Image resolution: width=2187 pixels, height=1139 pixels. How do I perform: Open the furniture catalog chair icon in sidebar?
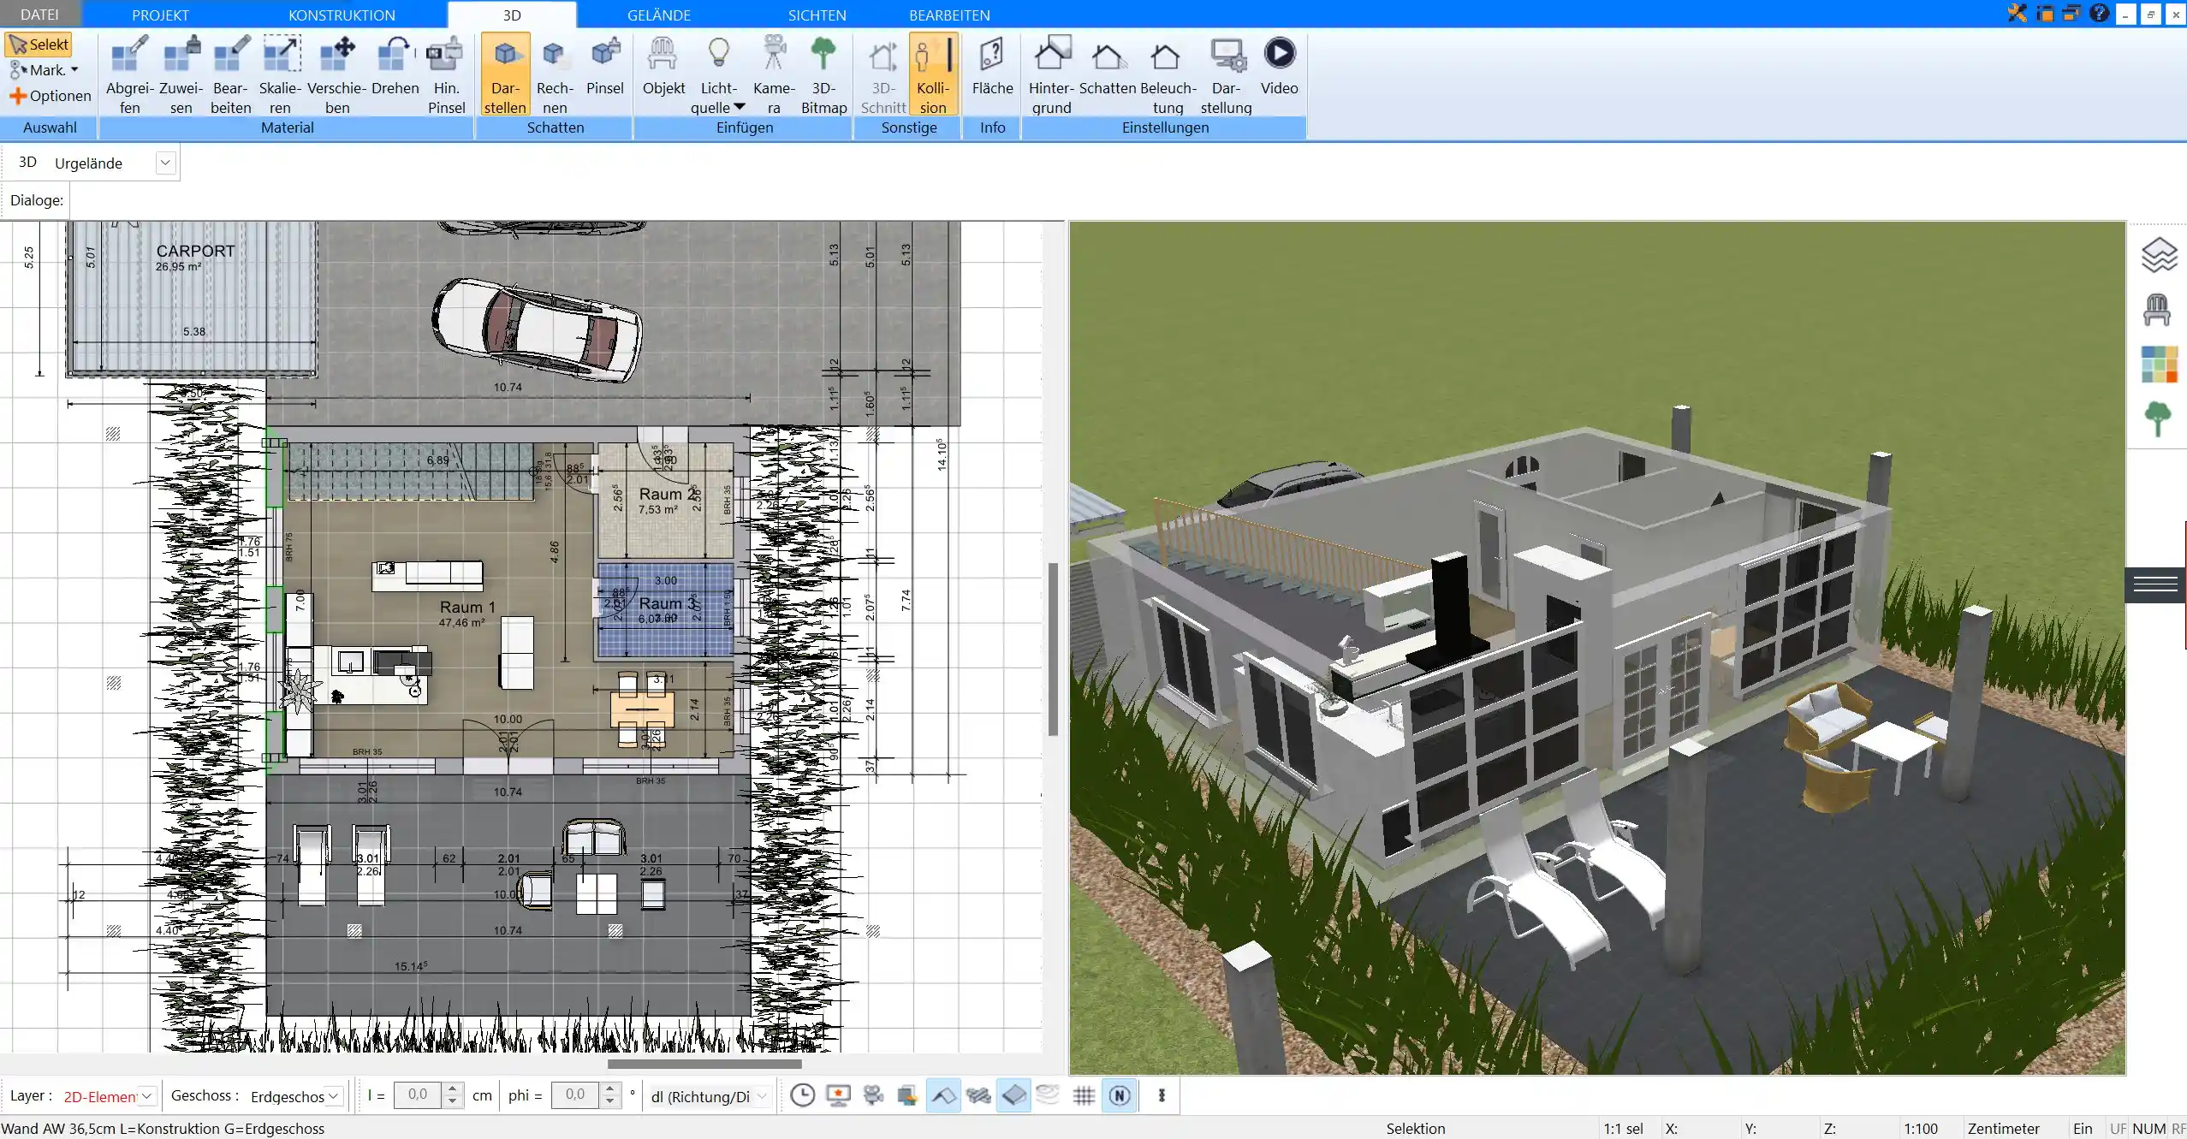click(x=2157, y=310)
